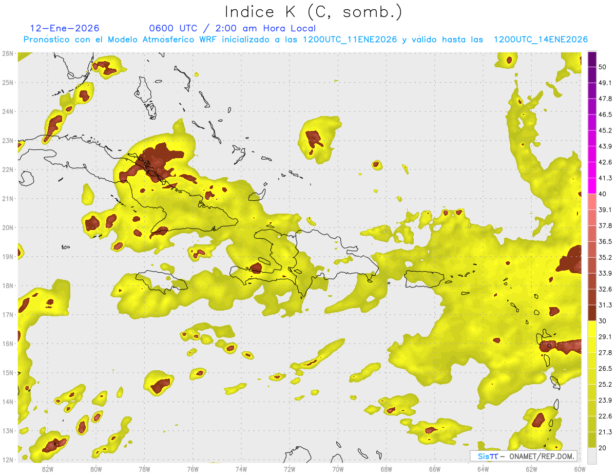Pick the magenta colorbar segment between 40 and 41.3
The height and width of the screenshot is (476, 616).
pos(592,185)
